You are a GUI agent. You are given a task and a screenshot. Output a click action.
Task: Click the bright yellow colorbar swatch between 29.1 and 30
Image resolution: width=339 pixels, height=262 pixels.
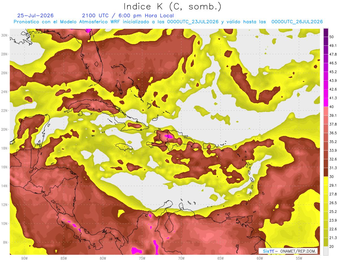326,181
